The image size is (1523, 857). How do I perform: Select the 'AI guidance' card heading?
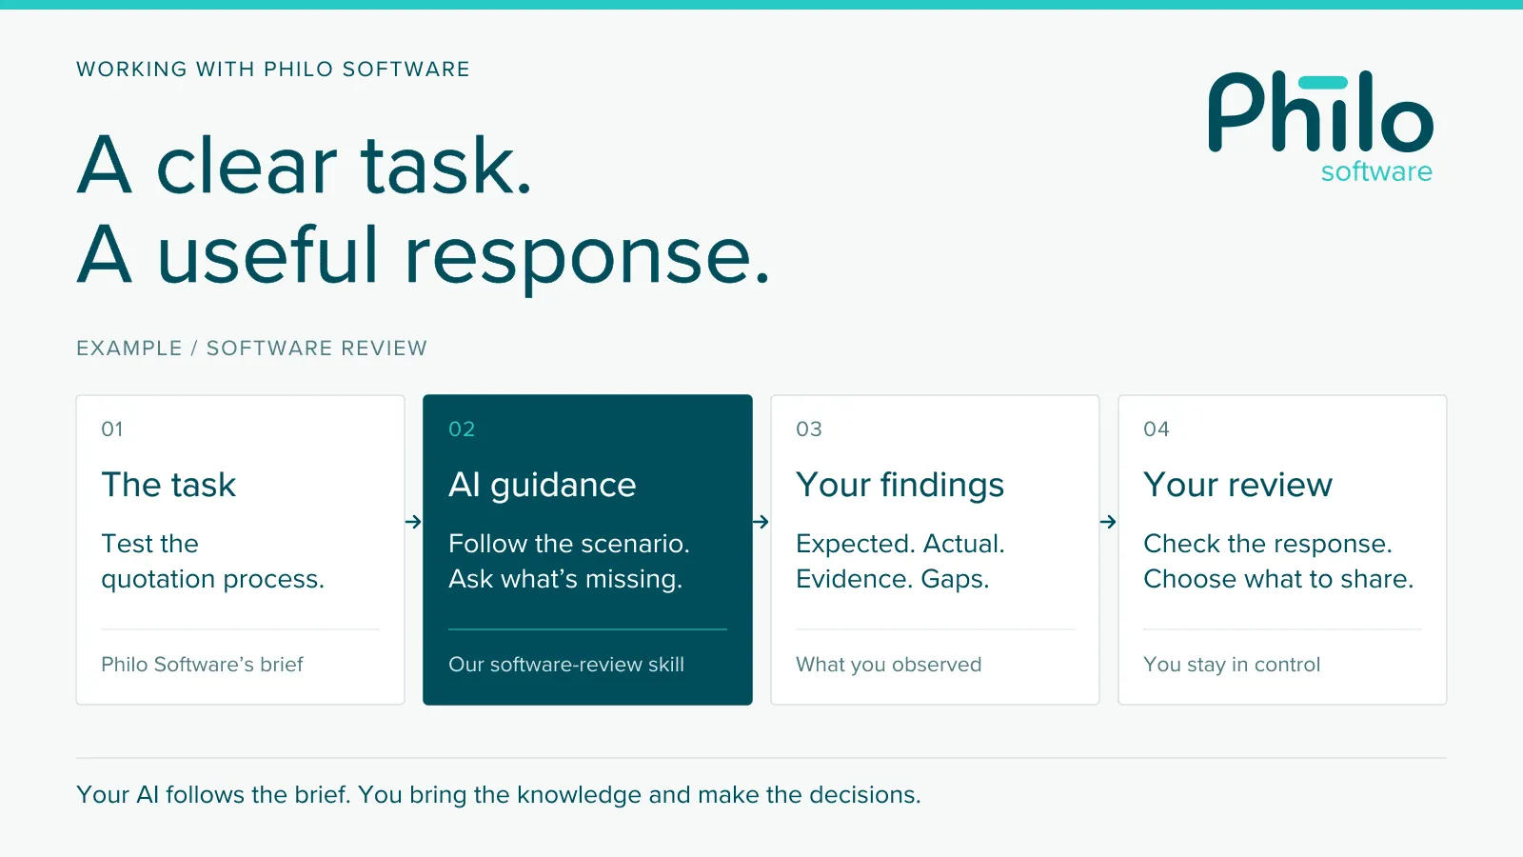click(x=543, y=486)
